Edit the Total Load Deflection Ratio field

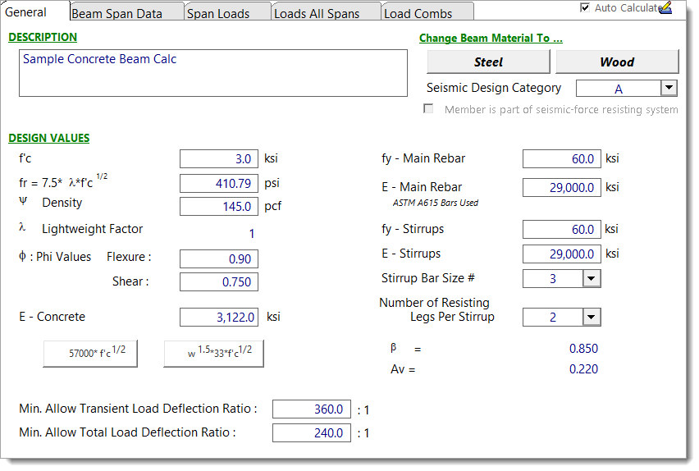311,432
